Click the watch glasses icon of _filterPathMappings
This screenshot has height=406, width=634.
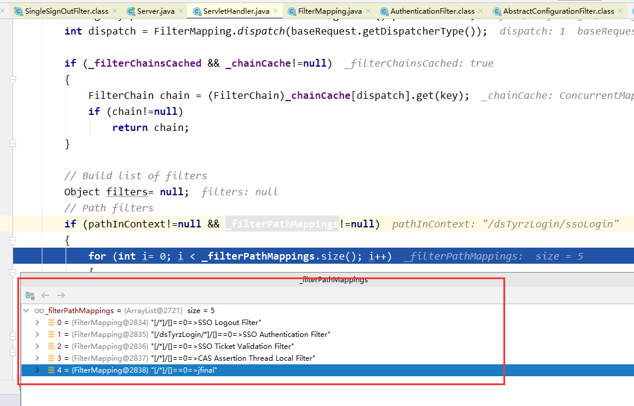coord(39,311)
